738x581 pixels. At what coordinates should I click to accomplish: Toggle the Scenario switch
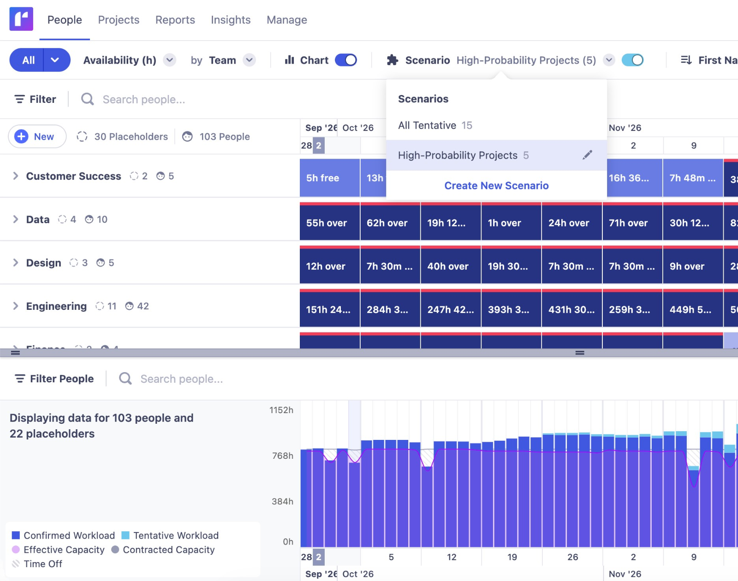point(632,60)
